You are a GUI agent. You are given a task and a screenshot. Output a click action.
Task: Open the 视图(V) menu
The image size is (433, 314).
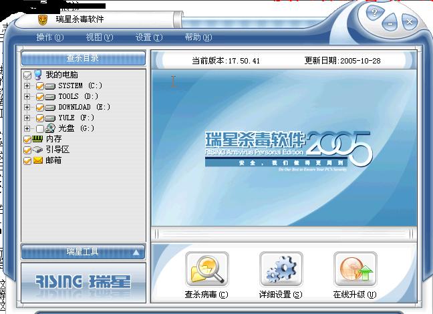click(x=100, y=37)
